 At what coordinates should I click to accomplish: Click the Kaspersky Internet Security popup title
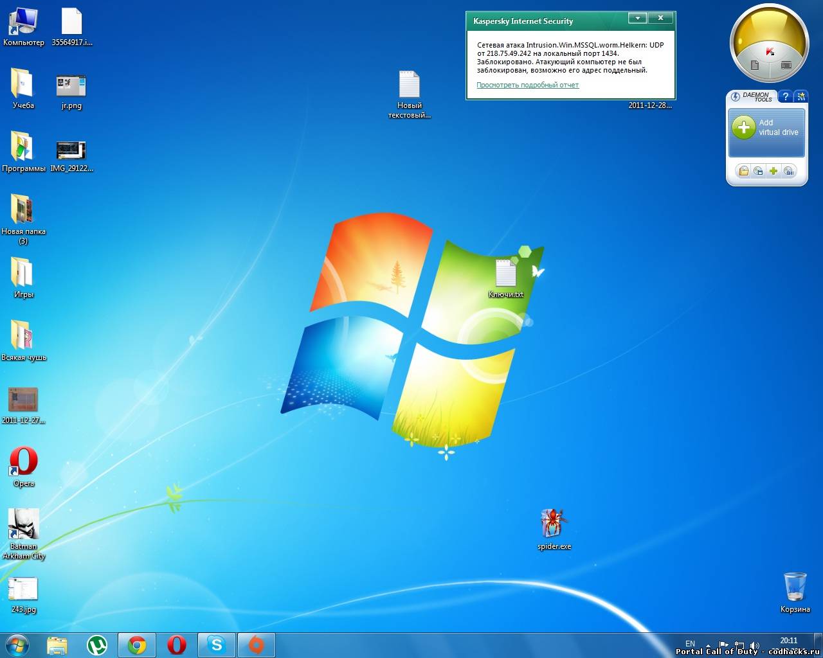click(523, 21)
